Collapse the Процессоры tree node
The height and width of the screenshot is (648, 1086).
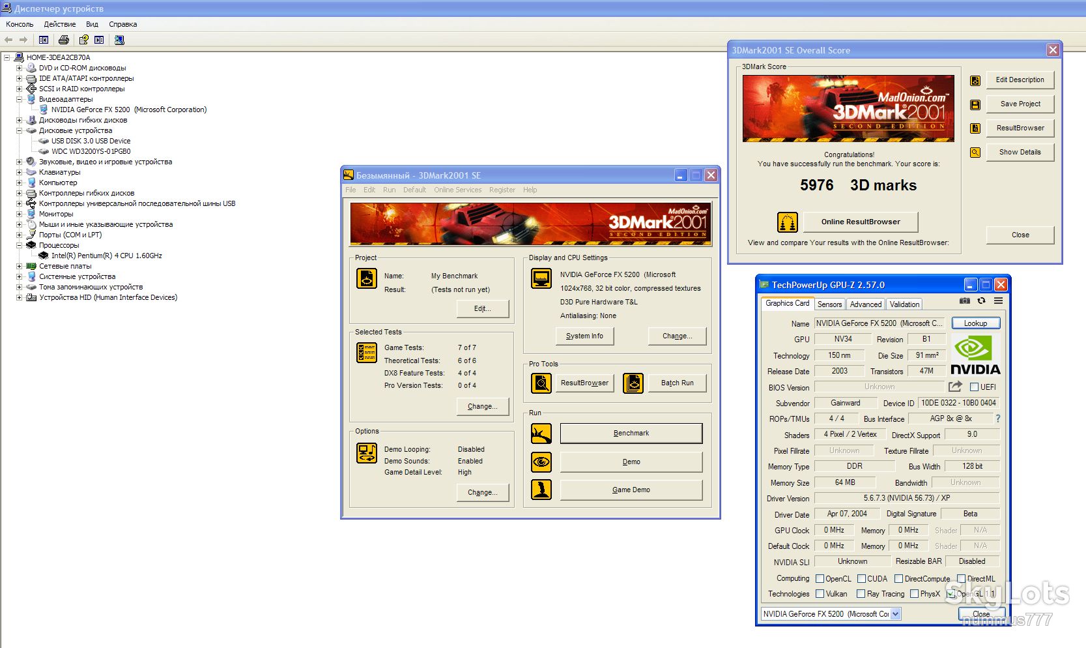tap(19, 245)
